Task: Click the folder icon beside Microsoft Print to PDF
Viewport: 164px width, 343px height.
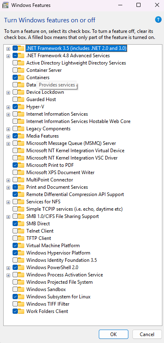Action: coord(21,165)
